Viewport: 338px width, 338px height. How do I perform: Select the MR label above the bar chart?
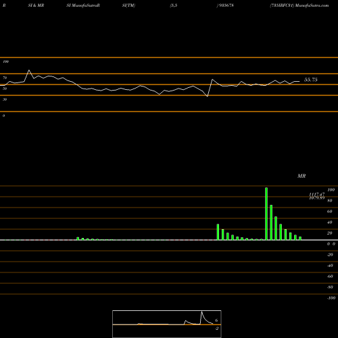[x=301, y=176]
